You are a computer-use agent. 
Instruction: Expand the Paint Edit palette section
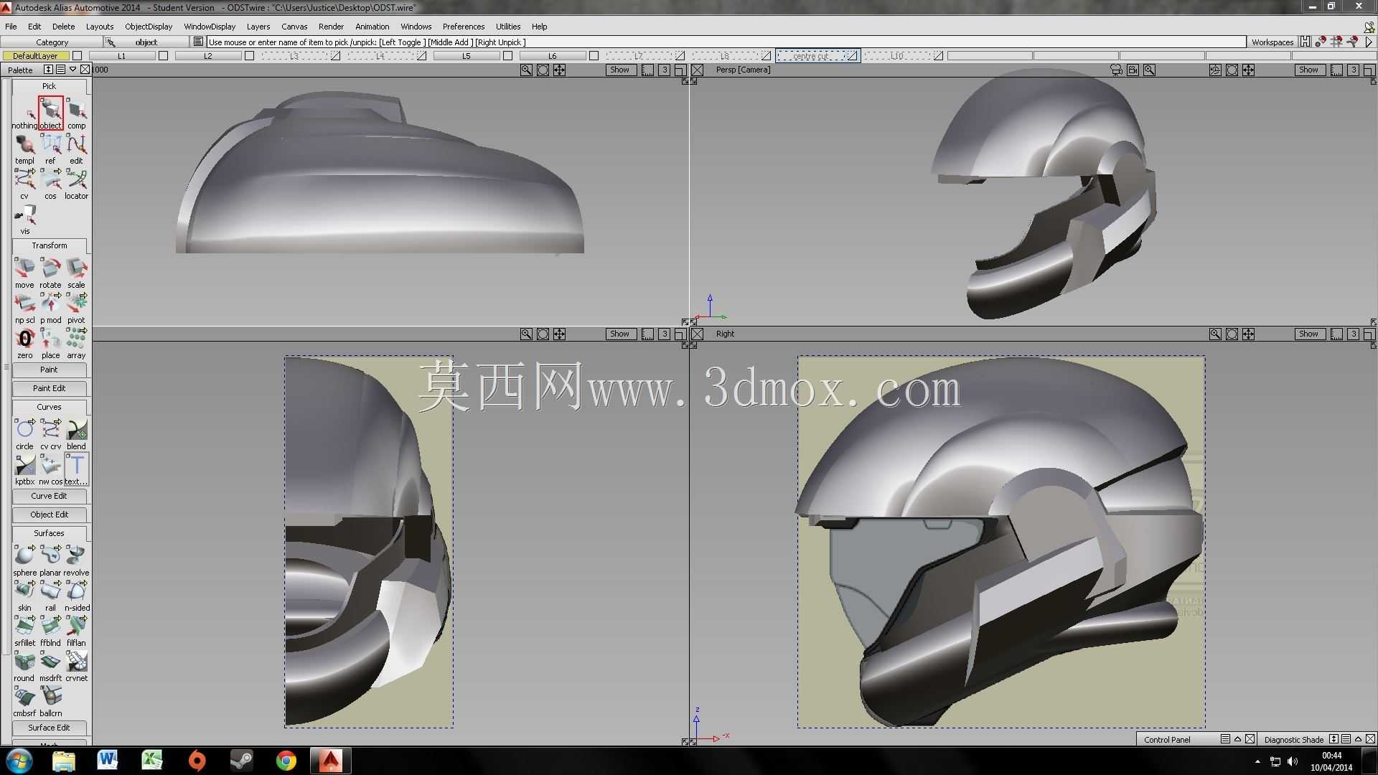pyautogui.click(x=49, y=388)
